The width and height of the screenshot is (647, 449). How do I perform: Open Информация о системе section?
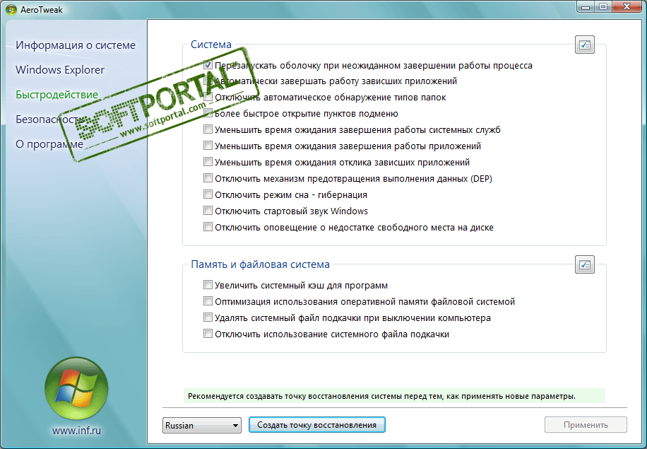click(76, 45)
